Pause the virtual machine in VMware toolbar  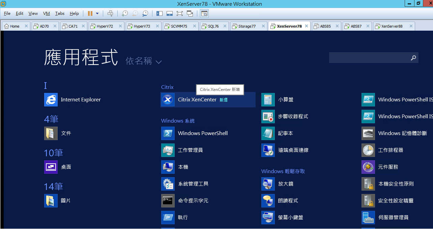[x=90, y=13]
